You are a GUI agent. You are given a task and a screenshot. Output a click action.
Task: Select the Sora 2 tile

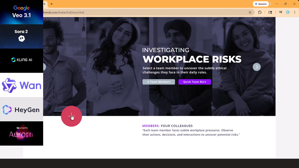point(22,36)
